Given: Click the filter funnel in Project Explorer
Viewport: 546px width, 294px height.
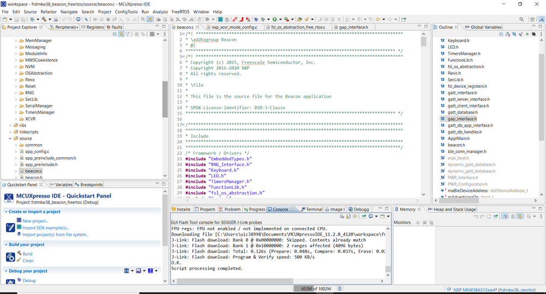Looking at the screenshot, I should click(127, 34).
